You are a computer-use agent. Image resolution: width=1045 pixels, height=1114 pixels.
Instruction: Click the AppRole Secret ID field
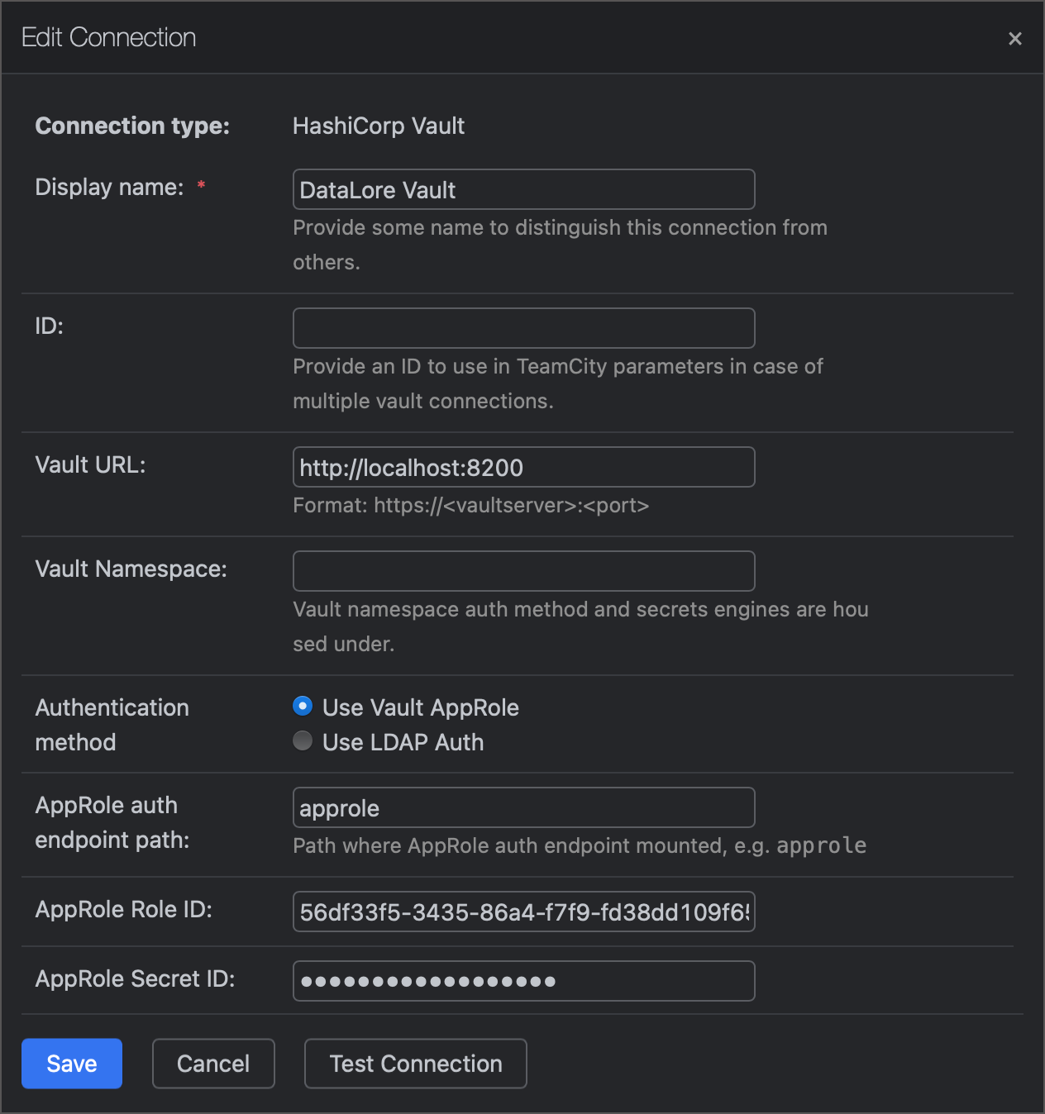pyautogui.click(x=523, y=981)
